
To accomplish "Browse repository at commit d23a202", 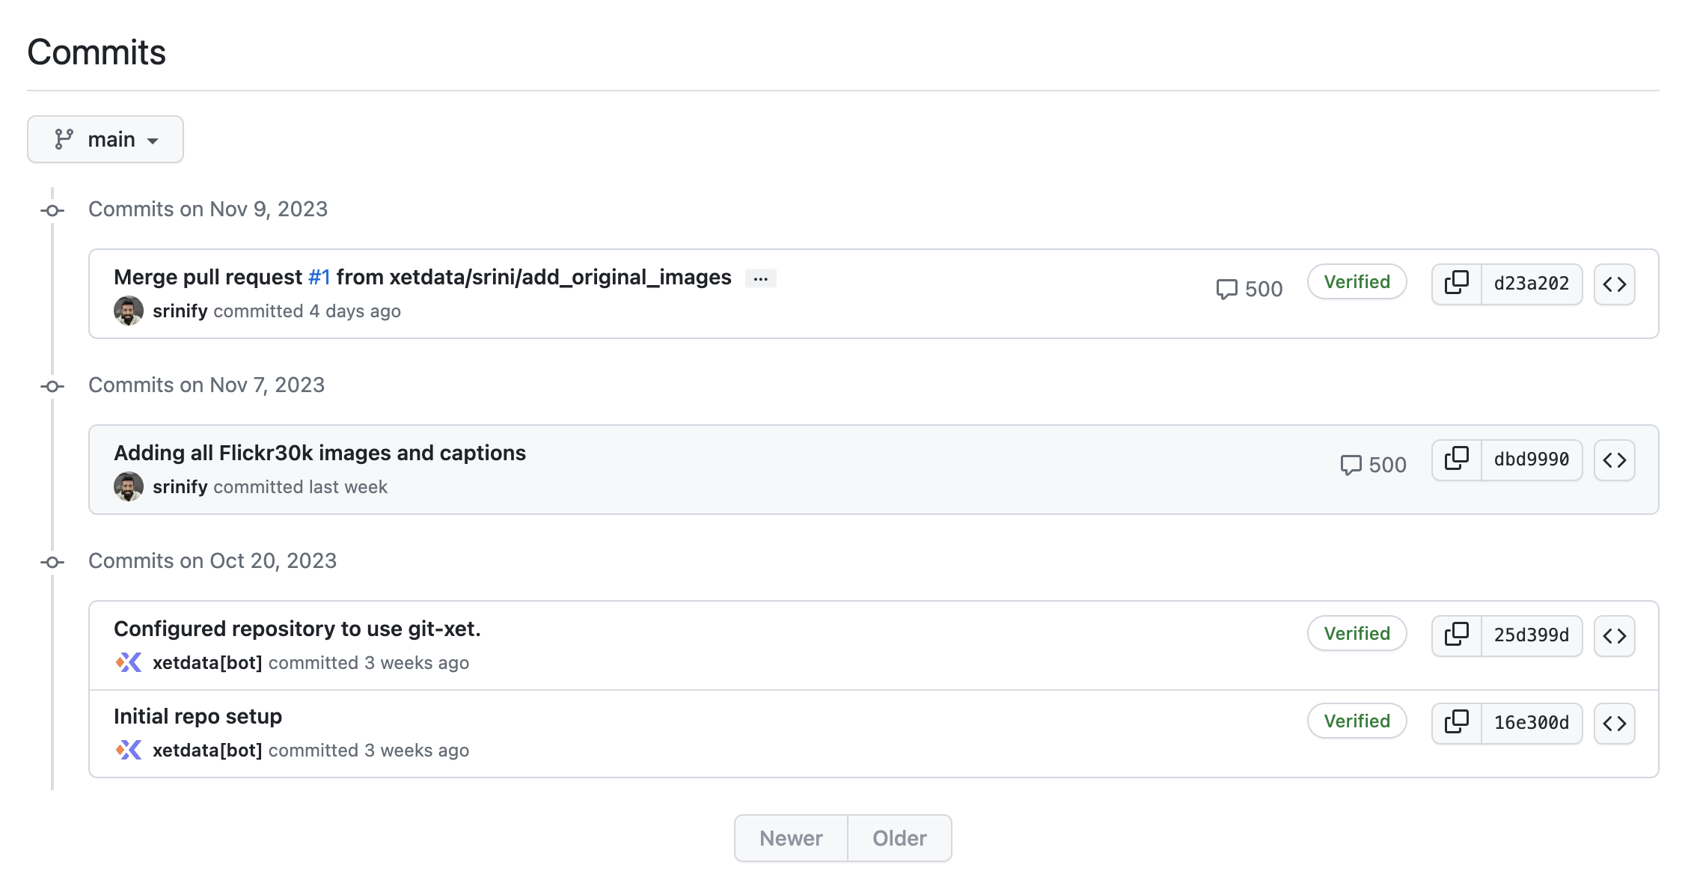I will [x=1614, y=284].
